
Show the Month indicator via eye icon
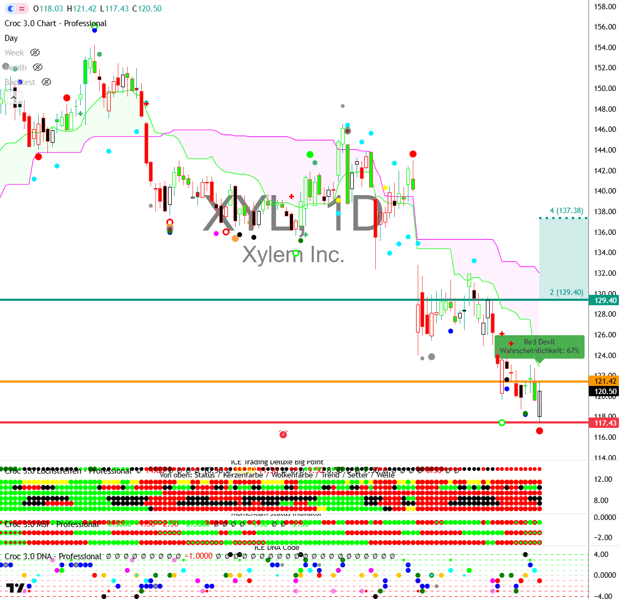38,68
